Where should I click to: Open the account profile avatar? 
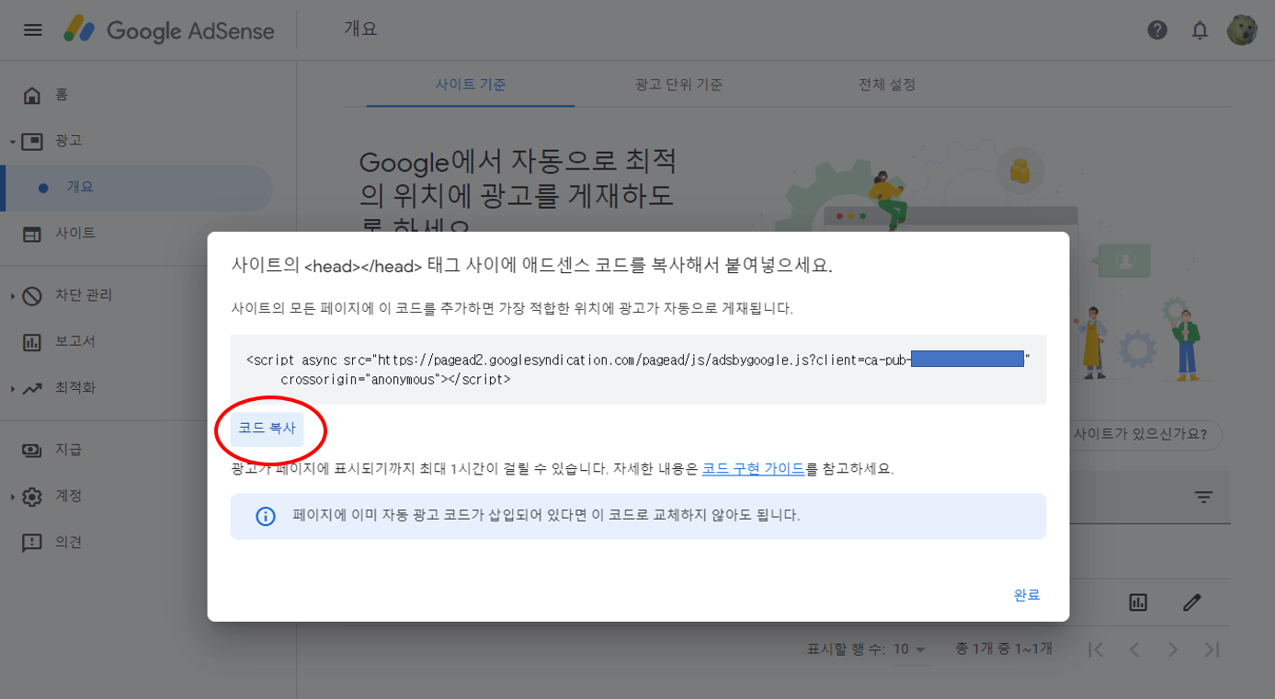(x=1242, y=29)
